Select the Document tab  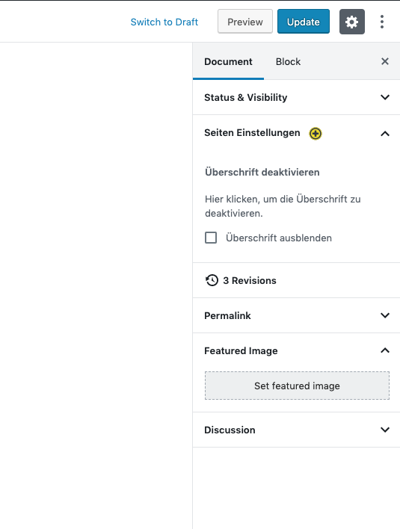pyautogui.click(x=228, y=61)
